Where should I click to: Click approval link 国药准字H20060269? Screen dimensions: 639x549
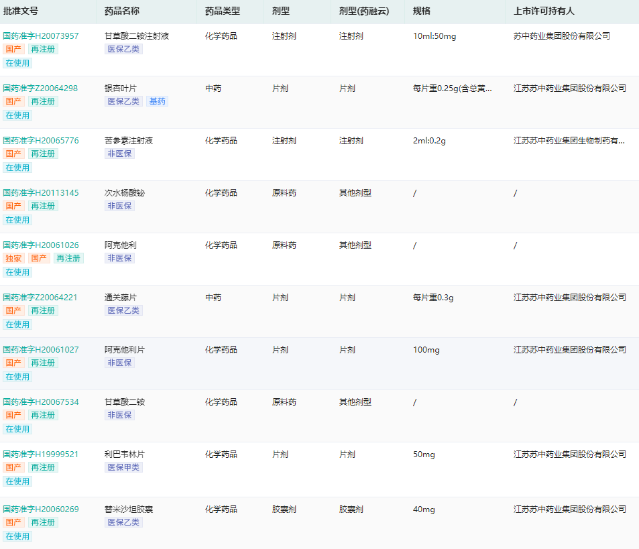point(41,509)
